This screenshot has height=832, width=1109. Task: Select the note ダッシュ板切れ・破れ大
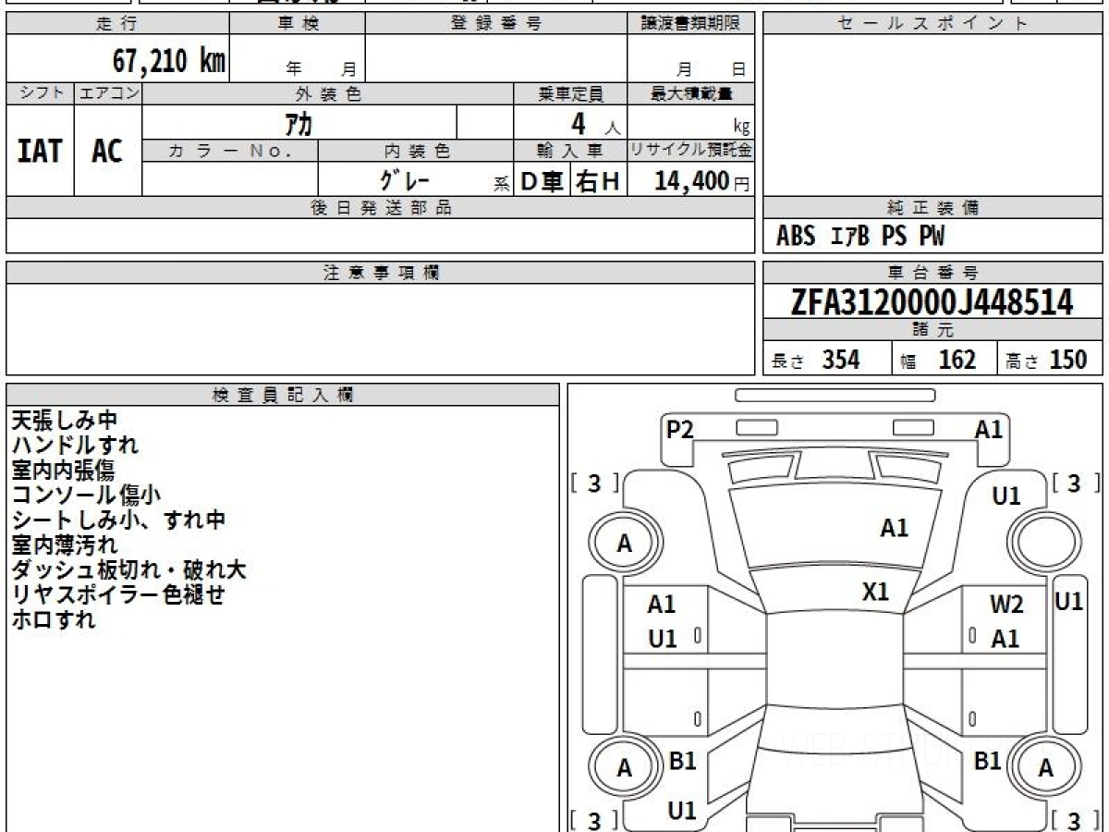[129, 570]
